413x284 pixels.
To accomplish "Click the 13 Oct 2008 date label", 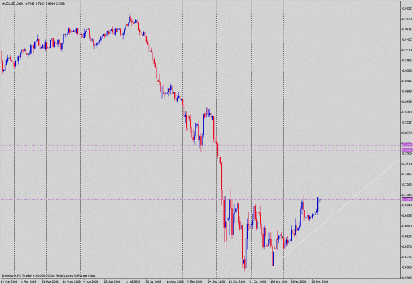I will click(x=237, y=281).
